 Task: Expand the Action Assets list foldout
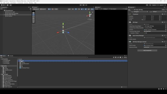129,39
